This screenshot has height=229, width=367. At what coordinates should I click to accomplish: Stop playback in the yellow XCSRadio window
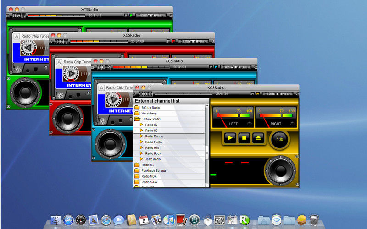coord(244,138)
